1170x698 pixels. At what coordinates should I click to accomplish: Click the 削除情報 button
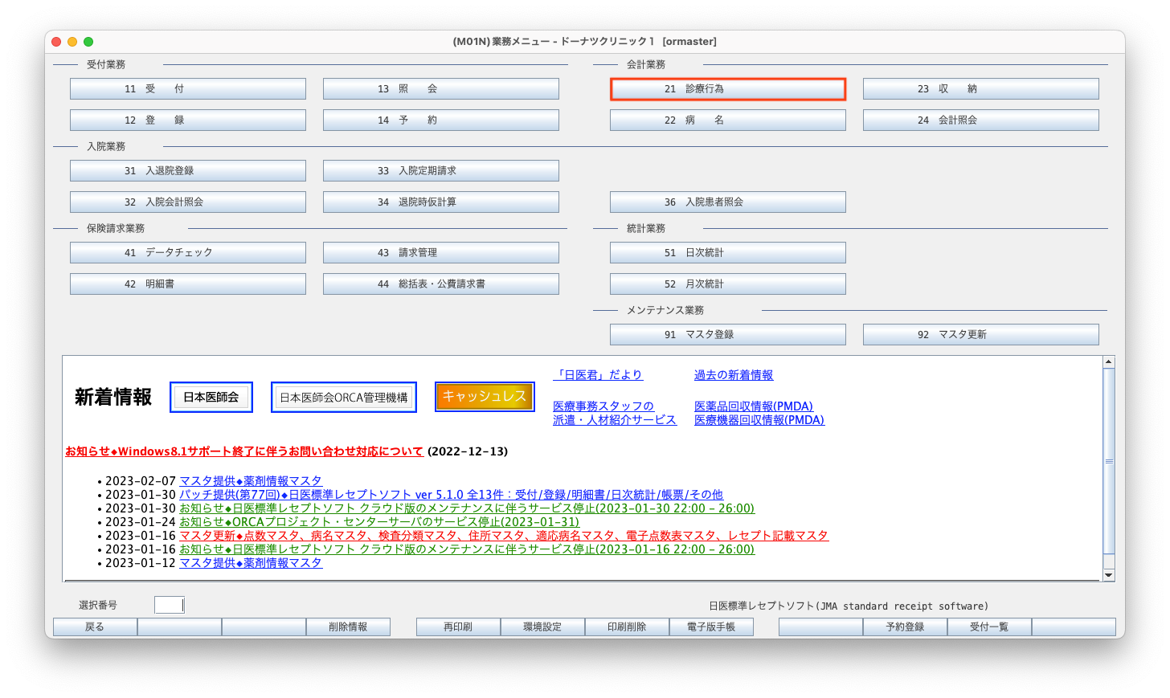(348, 627)
